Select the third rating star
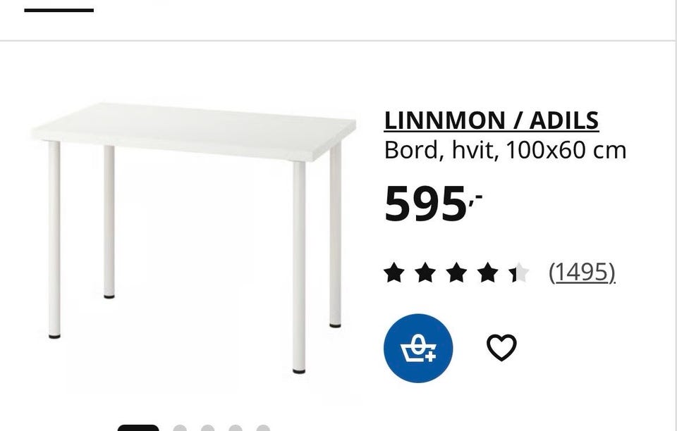 click(457, 273)
